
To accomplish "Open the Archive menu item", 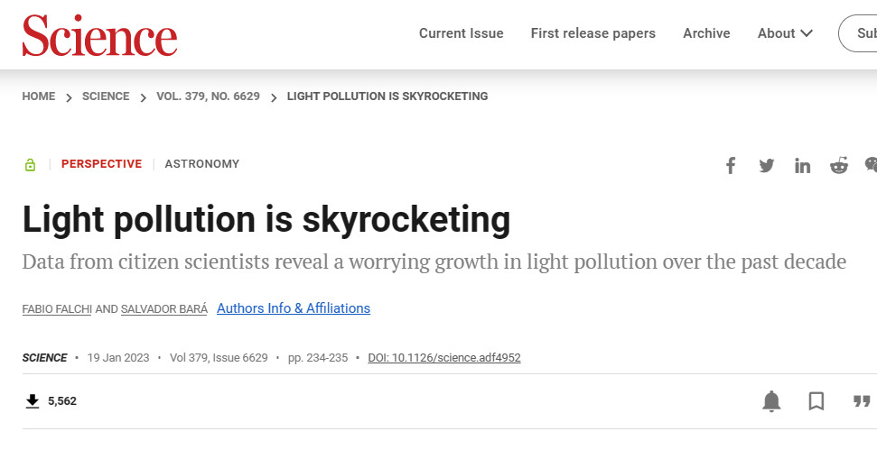I will (x=706, y=33).
